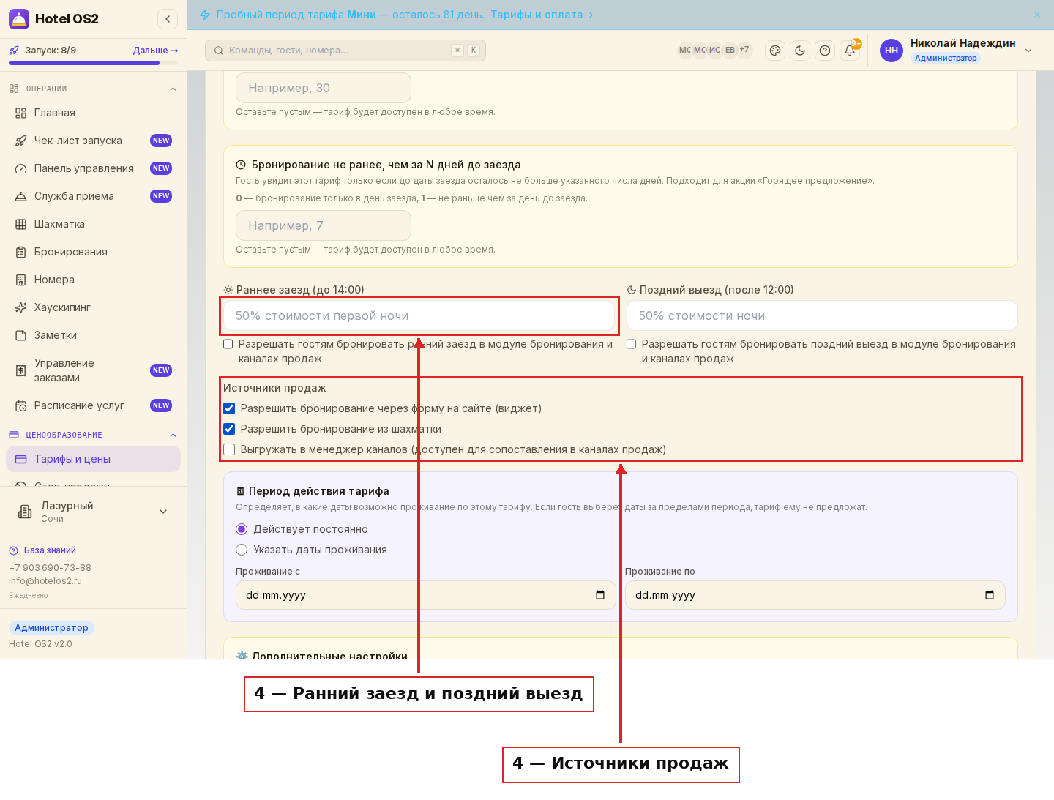Viewport: 1054px width, 800px height.
Task: Open Шахматка in the sidebar
Action: 93,224
